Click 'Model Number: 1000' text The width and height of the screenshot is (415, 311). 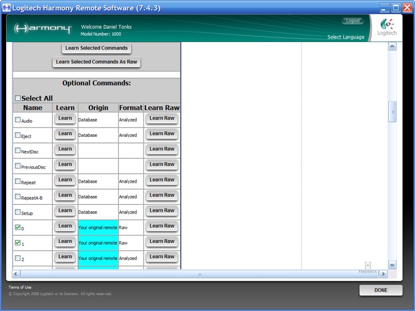tap(101, 34)
